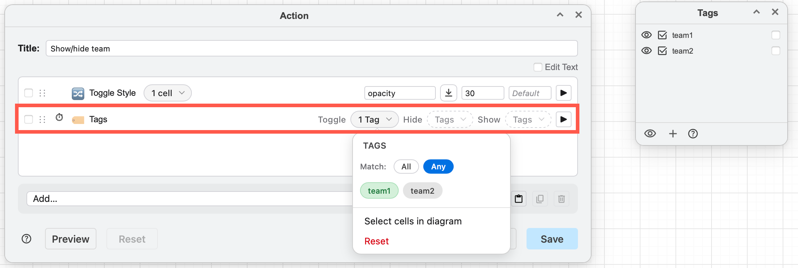
Task: Toggle visibility of team2 tag
Action: tap(647, 51)
